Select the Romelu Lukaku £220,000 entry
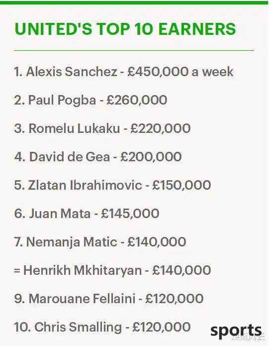Viewport: 269px width, 346px height. tap(102, 128)
